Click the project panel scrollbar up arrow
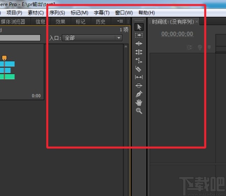 tap(126, 46)
